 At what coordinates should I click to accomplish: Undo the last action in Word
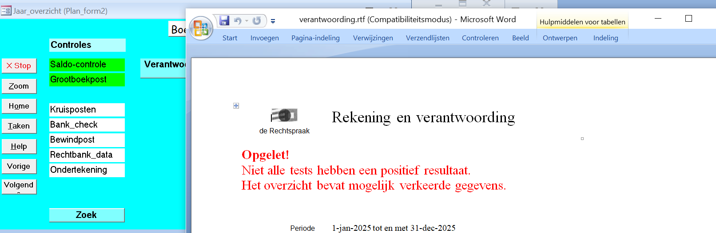click(238, 21)
